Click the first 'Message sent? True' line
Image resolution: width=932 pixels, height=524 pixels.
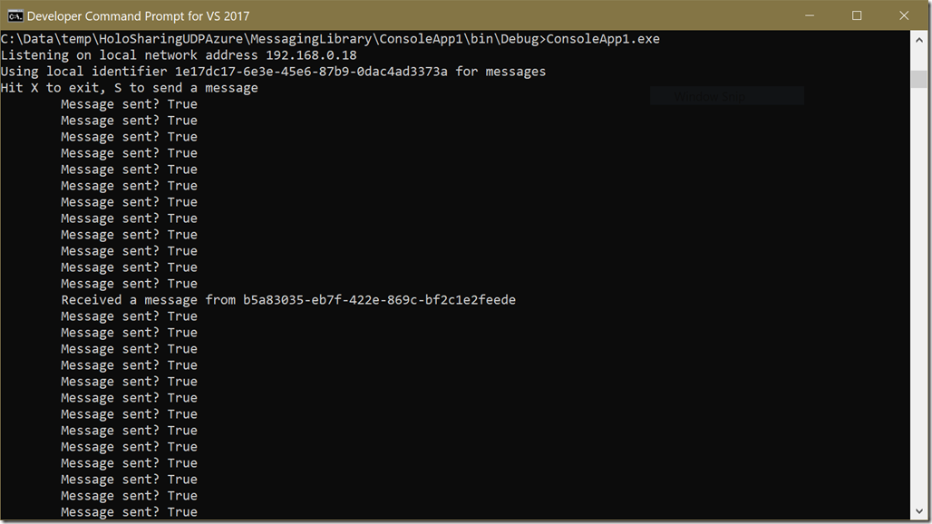[x=129, y=104]
